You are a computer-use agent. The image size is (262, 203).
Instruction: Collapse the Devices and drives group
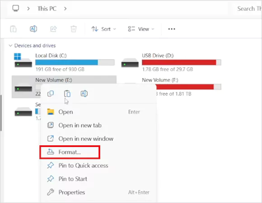coord(10,46)
